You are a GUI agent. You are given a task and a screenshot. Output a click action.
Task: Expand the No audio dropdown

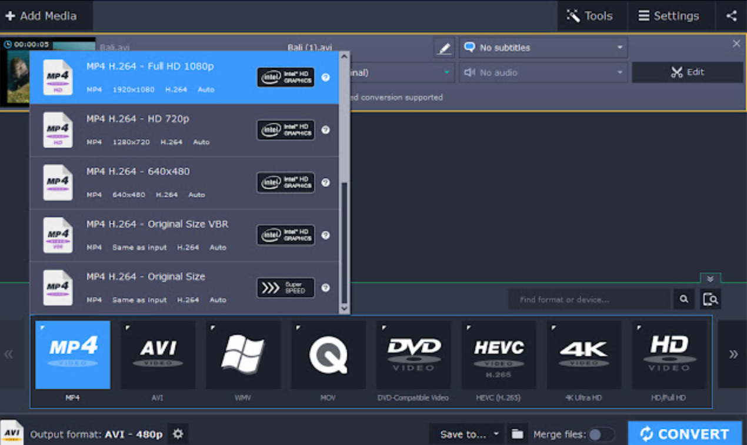543,72
